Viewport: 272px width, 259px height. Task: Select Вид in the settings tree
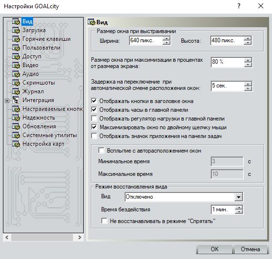tap(27, 21)
